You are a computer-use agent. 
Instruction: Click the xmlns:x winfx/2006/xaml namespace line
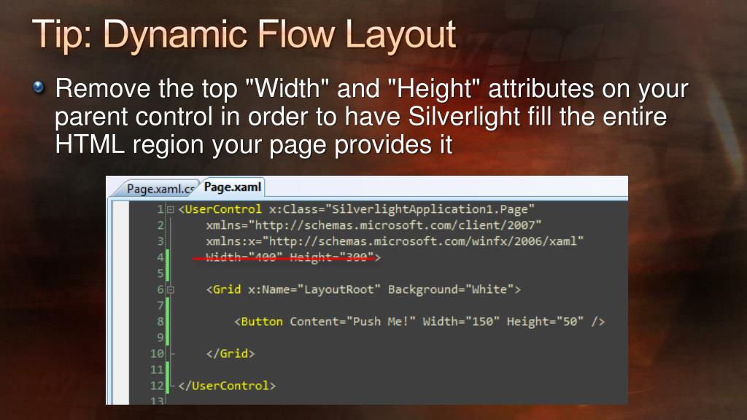point(395,241)
